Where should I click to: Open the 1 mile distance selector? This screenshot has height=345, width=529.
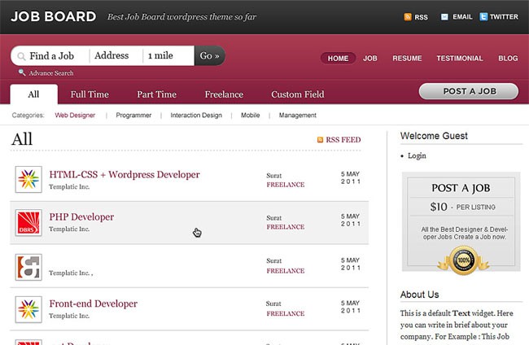click(x=168, y=55)
